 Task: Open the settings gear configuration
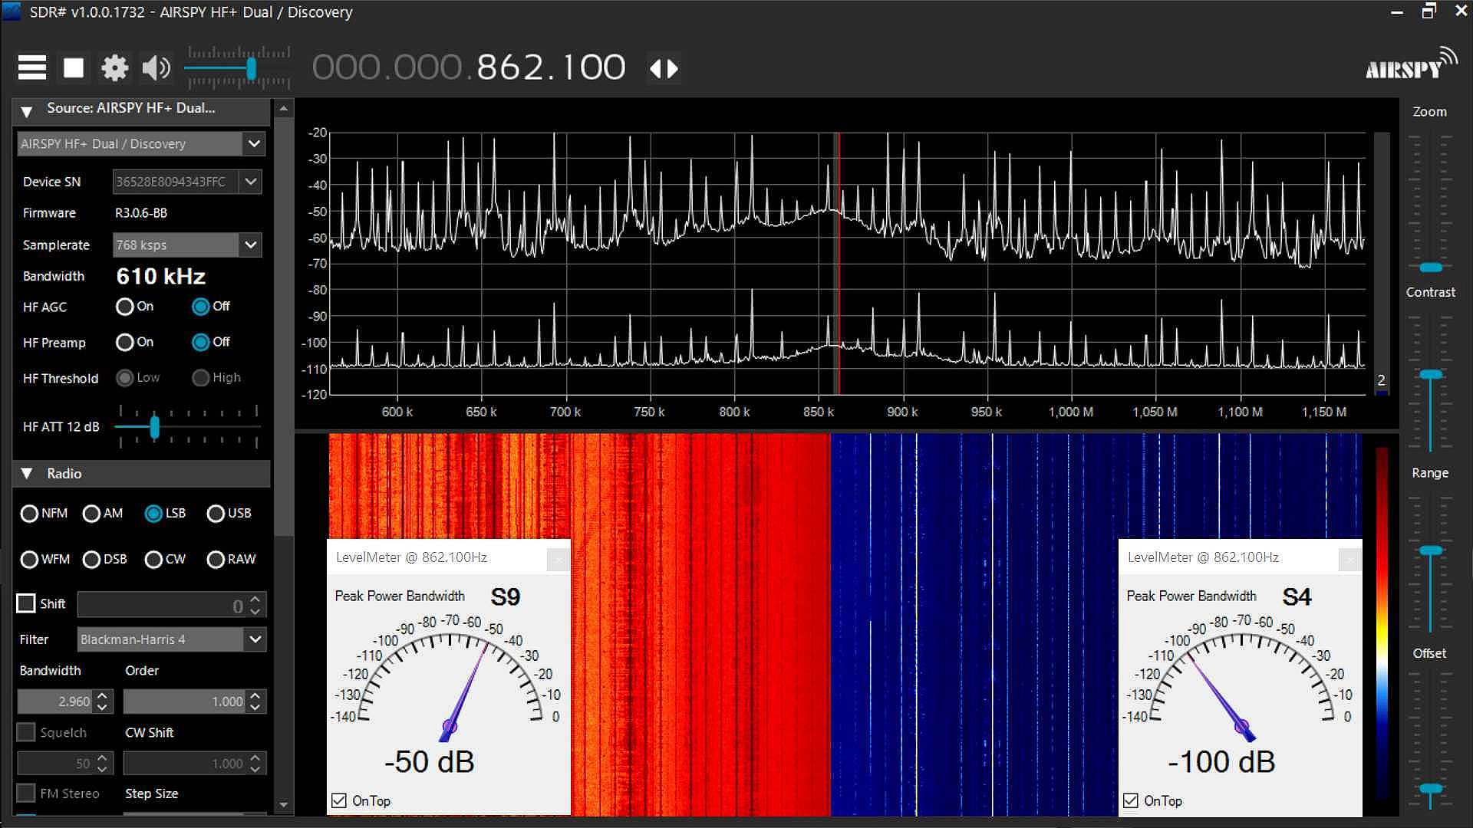(115, 67)
